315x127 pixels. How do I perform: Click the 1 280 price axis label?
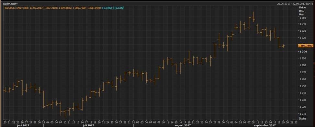pyautogui.click(x=303, y=65)
